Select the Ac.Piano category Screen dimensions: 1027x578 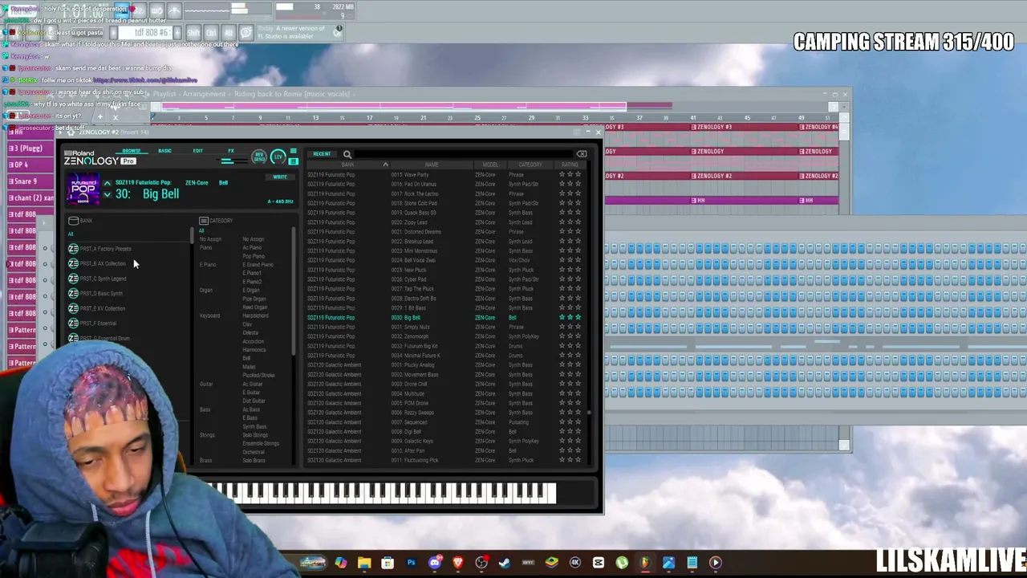[x=252, y=247]
